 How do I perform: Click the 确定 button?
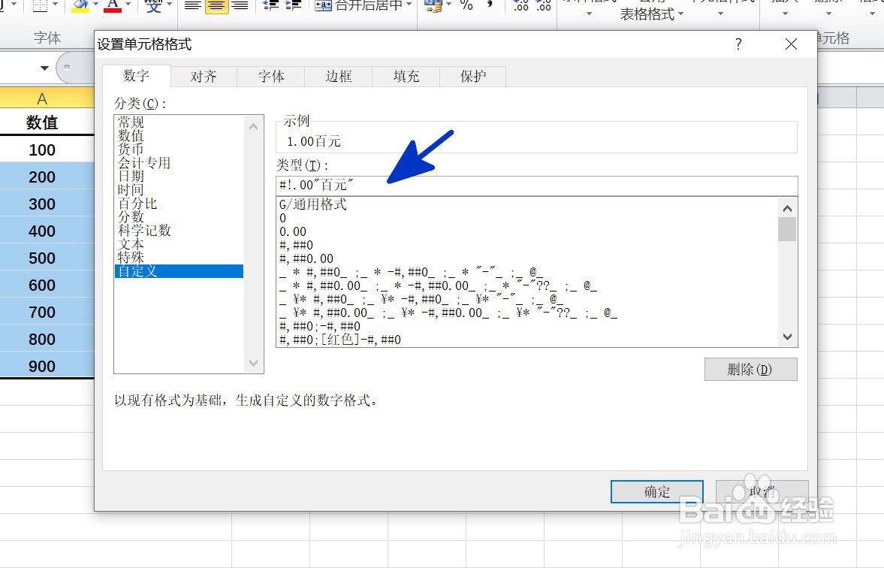[x=657, y=492]
